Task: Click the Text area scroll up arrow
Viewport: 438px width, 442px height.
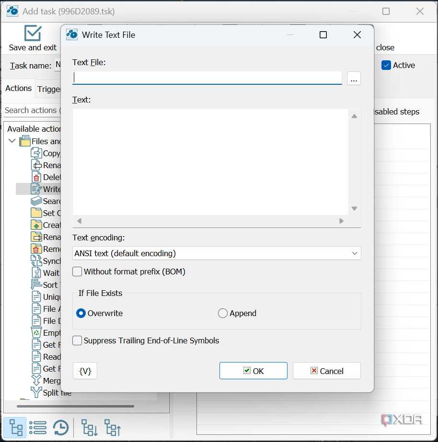Action: pyautogui.click(x=354, y=116)
